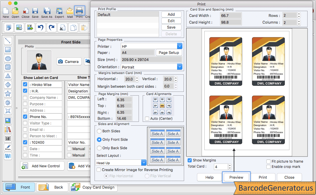Click Add New Control button
The height and width of the screenshot is (195, 316).
tap(42, 166)
